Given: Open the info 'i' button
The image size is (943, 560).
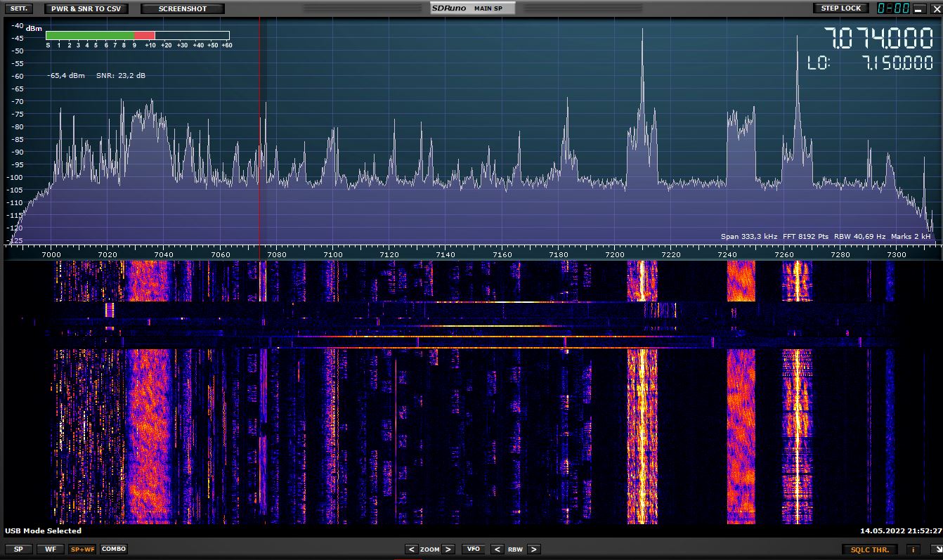Looking at the screenshot, I should (x=914, y=549).
